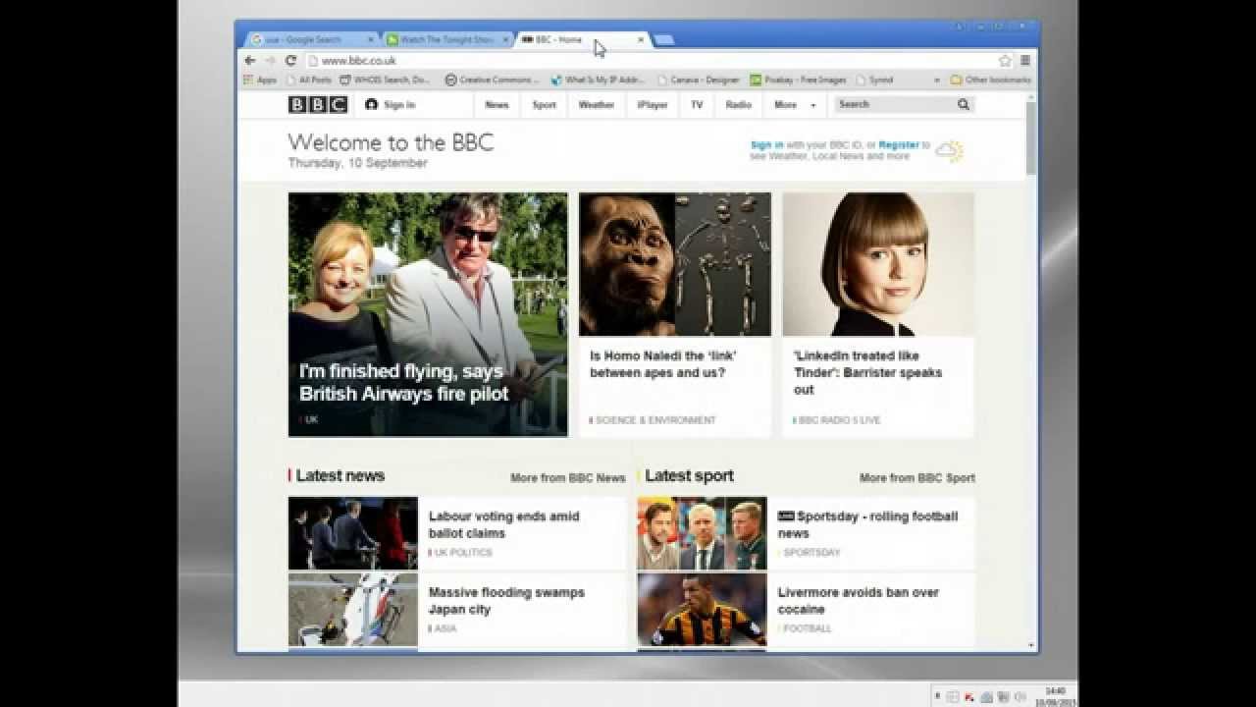
Task: Open the Weather section in BBC navigation
Action: (x=596, y=104)
